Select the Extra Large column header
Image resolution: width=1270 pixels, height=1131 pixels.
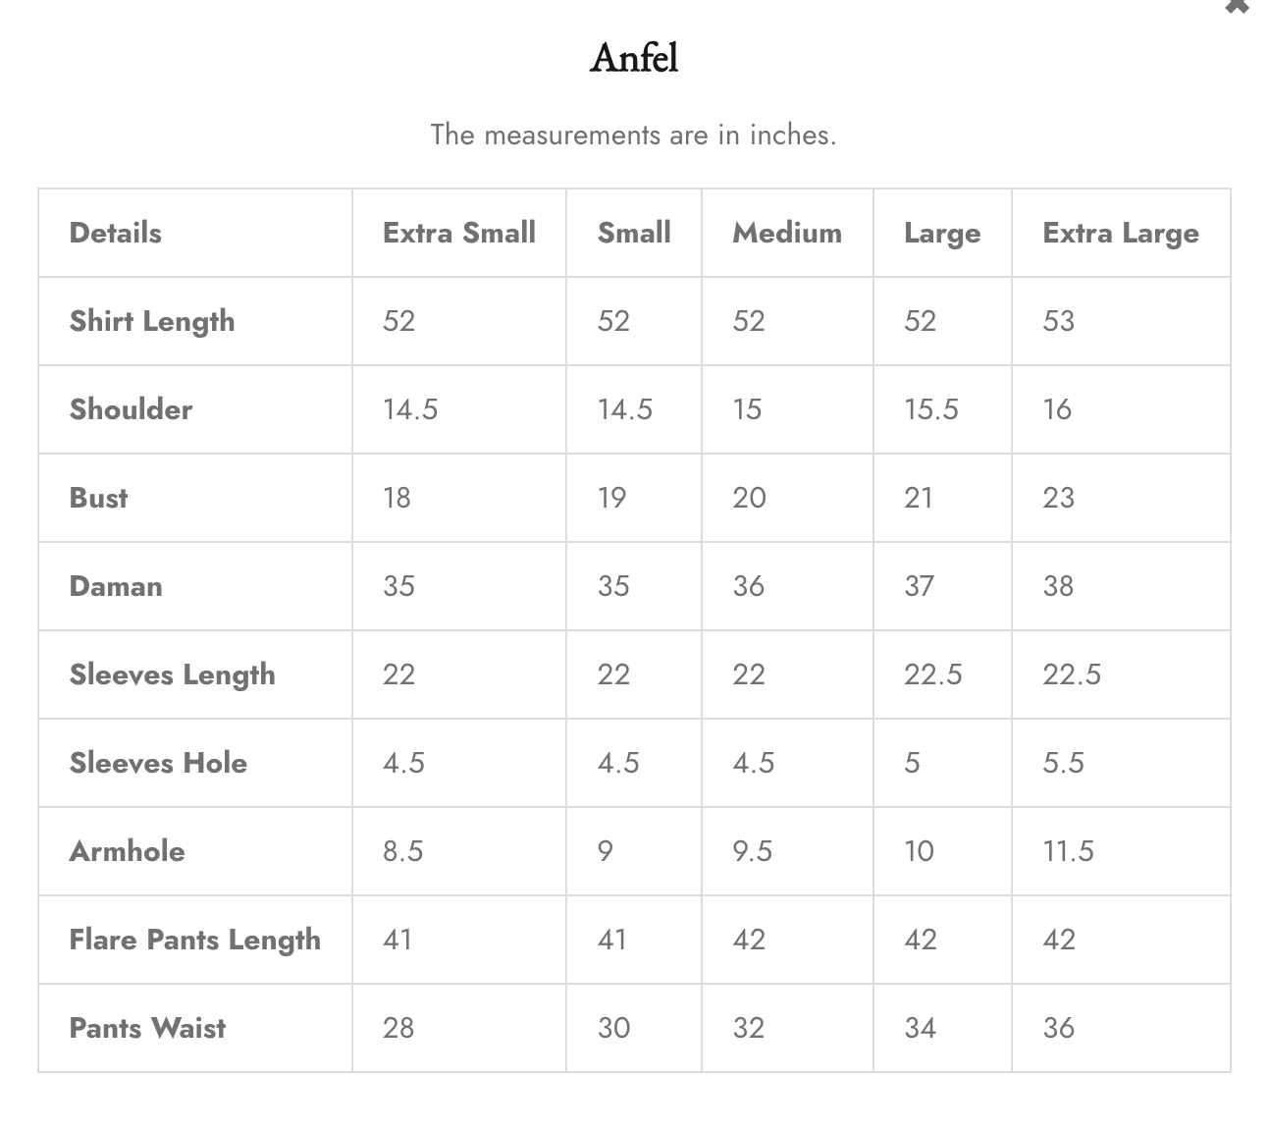coord(1121,234)
